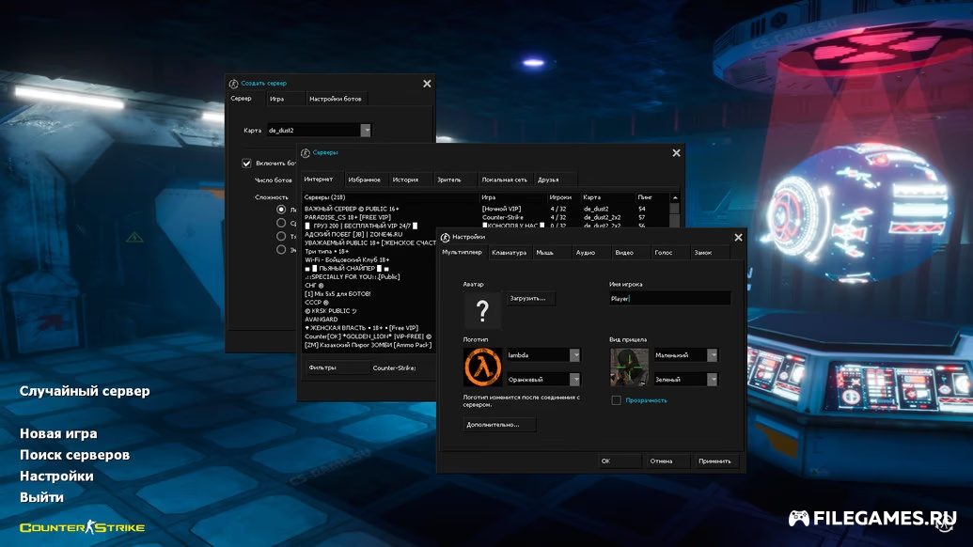This screenshot has height=547, width=973.
Task: Select server row АДСКИЙ ПОБЕГ [JB] | ZONE46.RU
Action: 370,234
